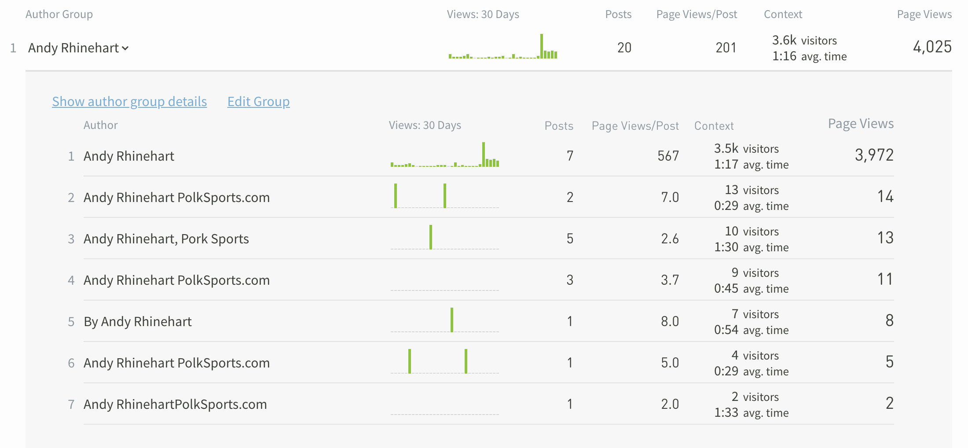Sort by top-level Posts column header
968x448 pixels.
point(618,15)
